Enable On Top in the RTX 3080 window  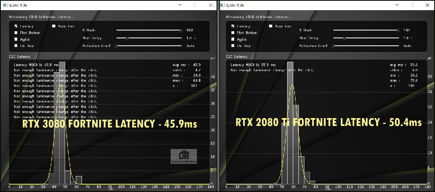pos(16,46)
